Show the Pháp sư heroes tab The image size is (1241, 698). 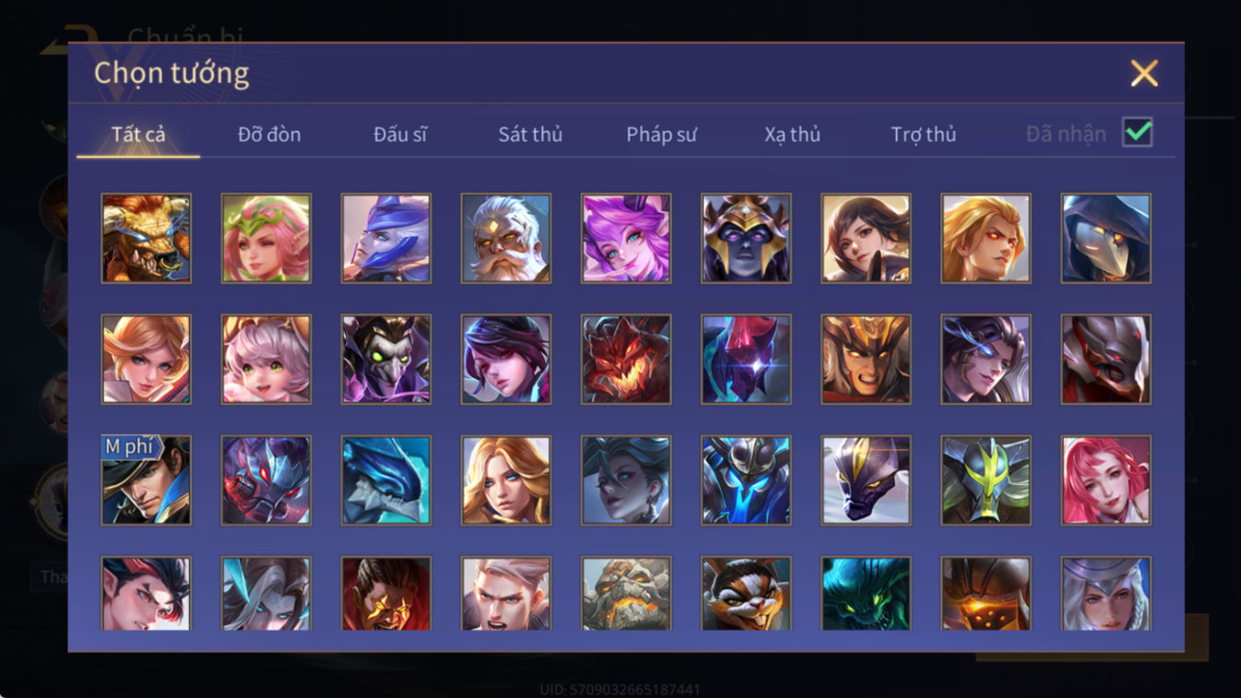[x=661, y=134]
